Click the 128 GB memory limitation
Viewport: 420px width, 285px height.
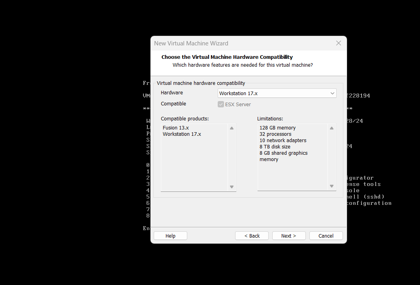tap(277, 128)
